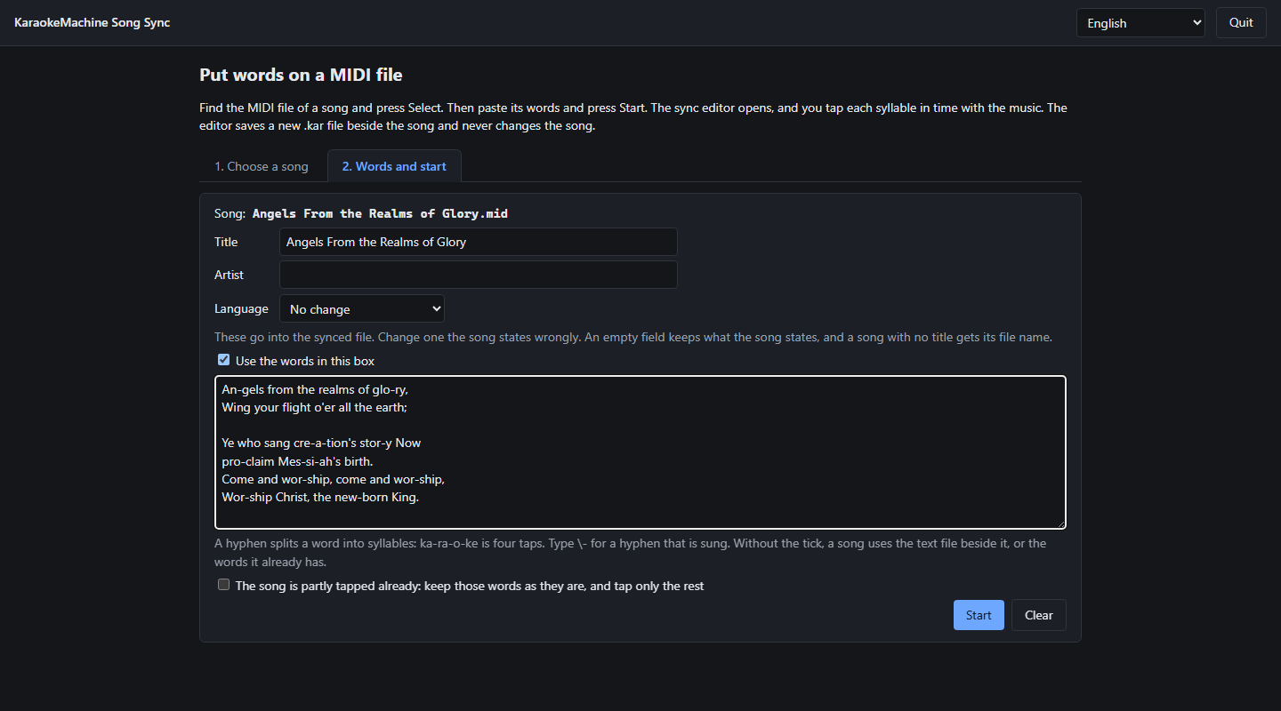Click the heading Put words on a MIDI file
Viewport: 1281px width, 711px height.
301,75
